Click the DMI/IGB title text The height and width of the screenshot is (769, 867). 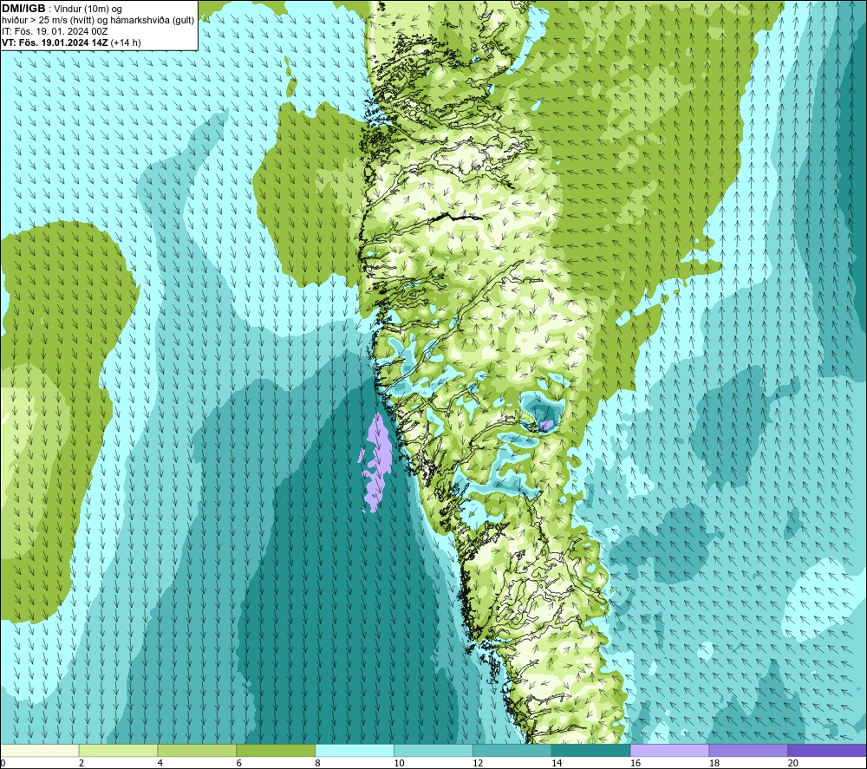point(23,9)
